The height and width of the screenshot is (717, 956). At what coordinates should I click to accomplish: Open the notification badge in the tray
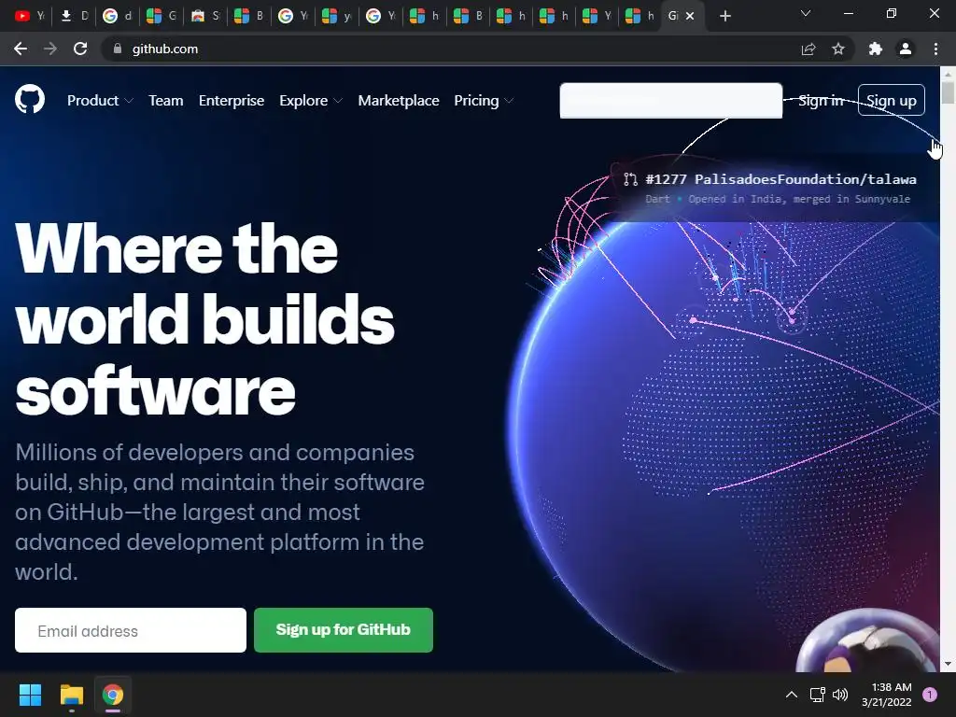tap(930, 695)
